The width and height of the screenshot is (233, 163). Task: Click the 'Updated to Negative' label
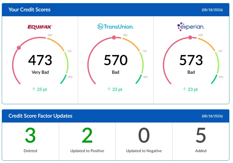(144, 151)
